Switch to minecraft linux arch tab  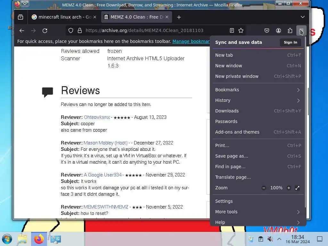pos(64,17)
